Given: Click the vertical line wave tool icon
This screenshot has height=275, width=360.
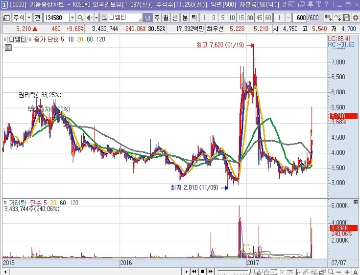Looking at the screenshot, I should coord(298,272).
